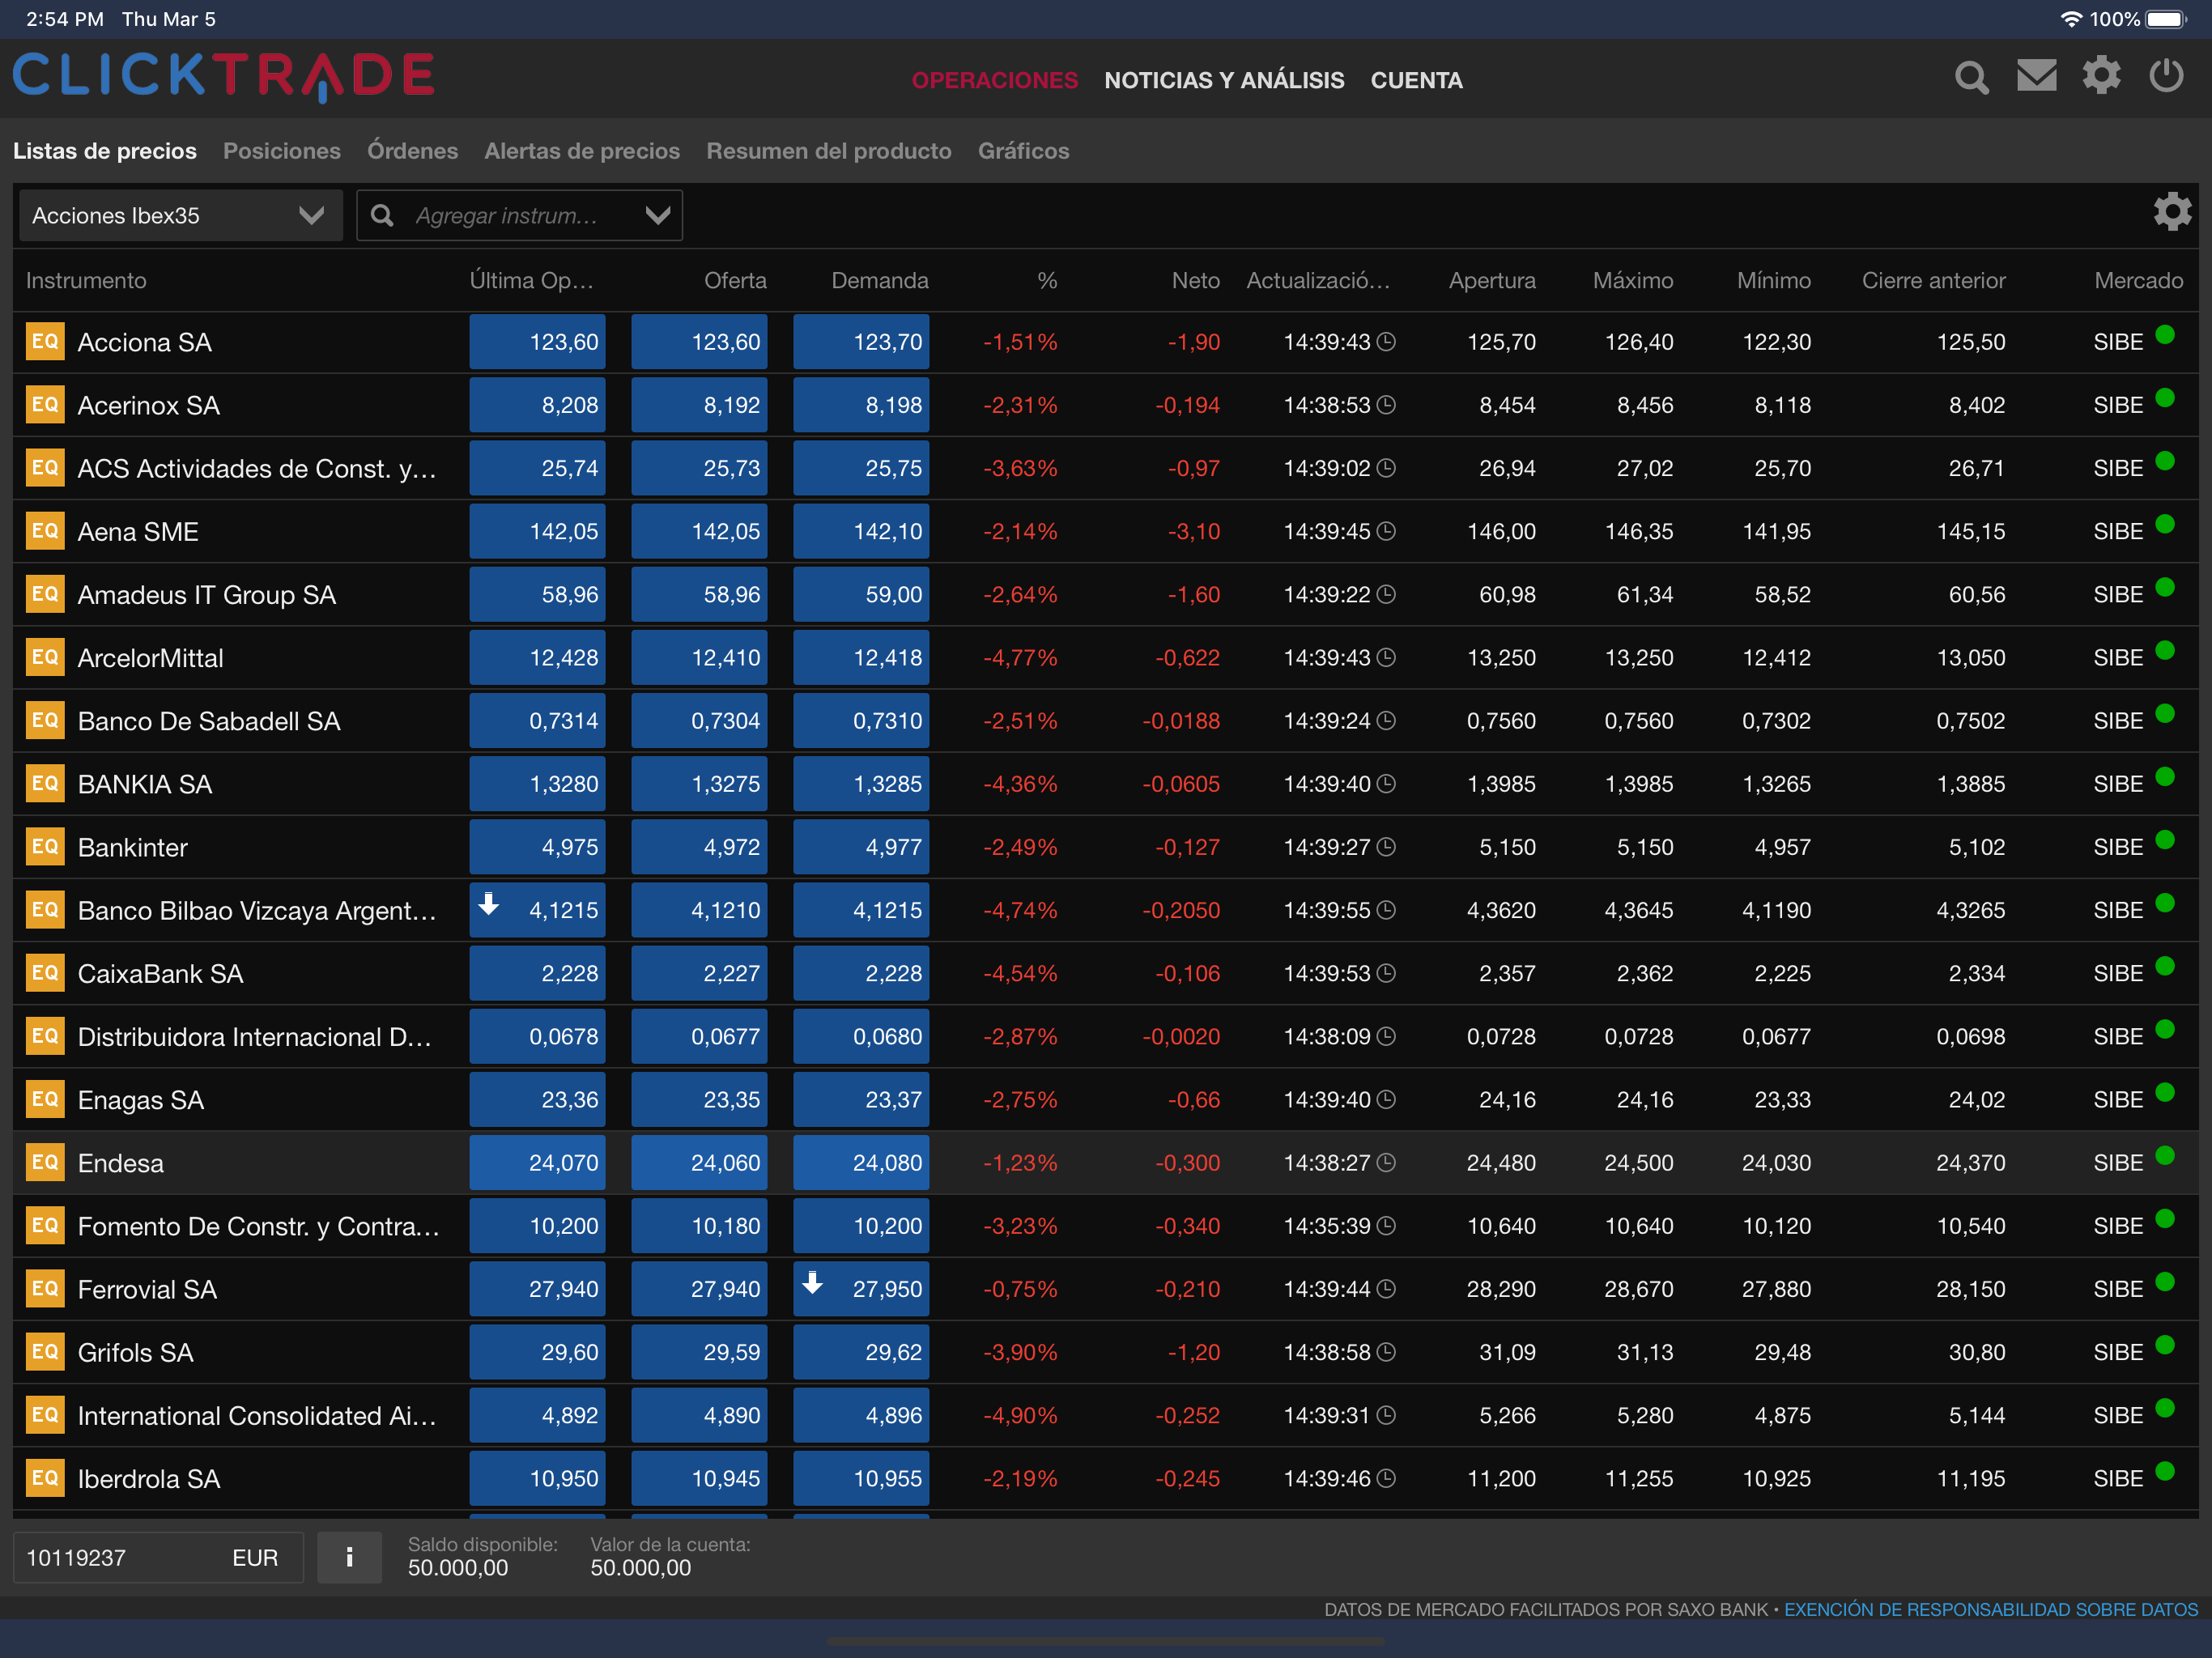The width and height of the screenshot is (2212, 1658).
Task: Sort by the % column header
Action: [1047, 280]
